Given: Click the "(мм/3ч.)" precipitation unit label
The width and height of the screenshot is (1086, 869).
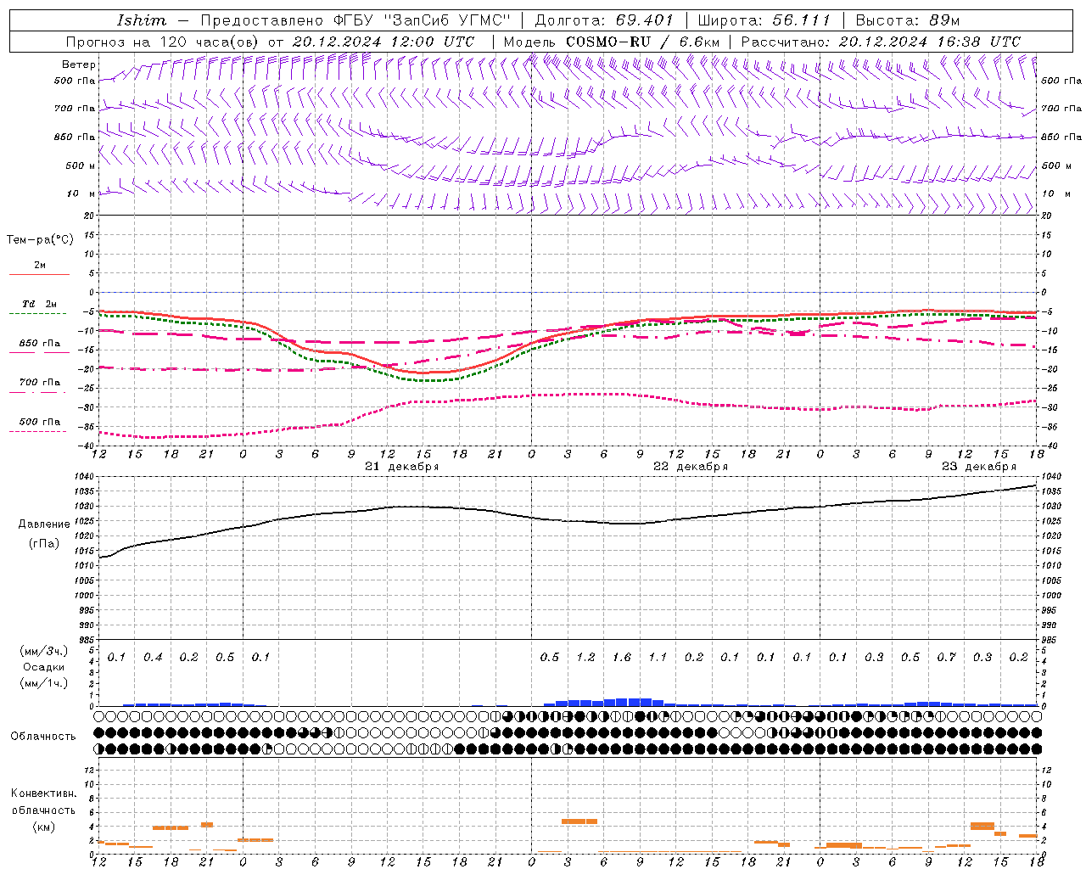Looking at the screenshot, I should [x=44, y=651].
